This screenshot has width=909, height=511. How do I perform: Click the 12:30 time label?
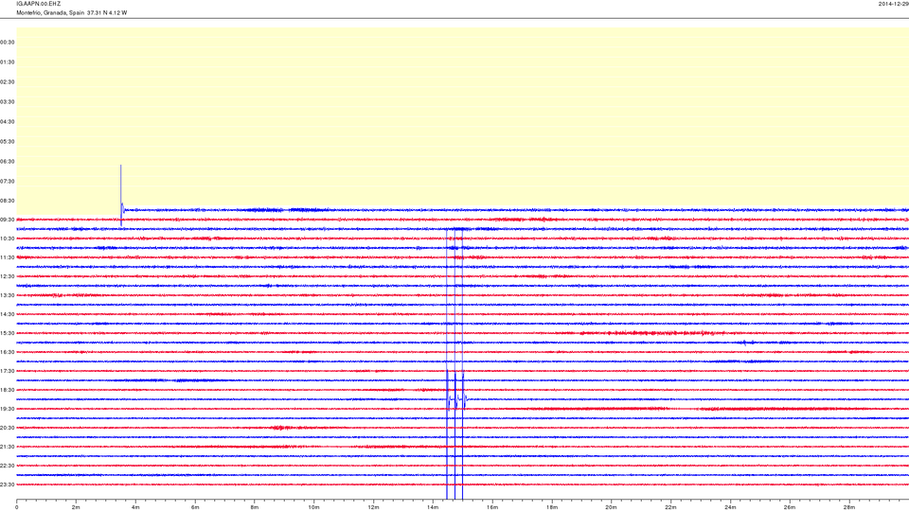click(8, 276)
